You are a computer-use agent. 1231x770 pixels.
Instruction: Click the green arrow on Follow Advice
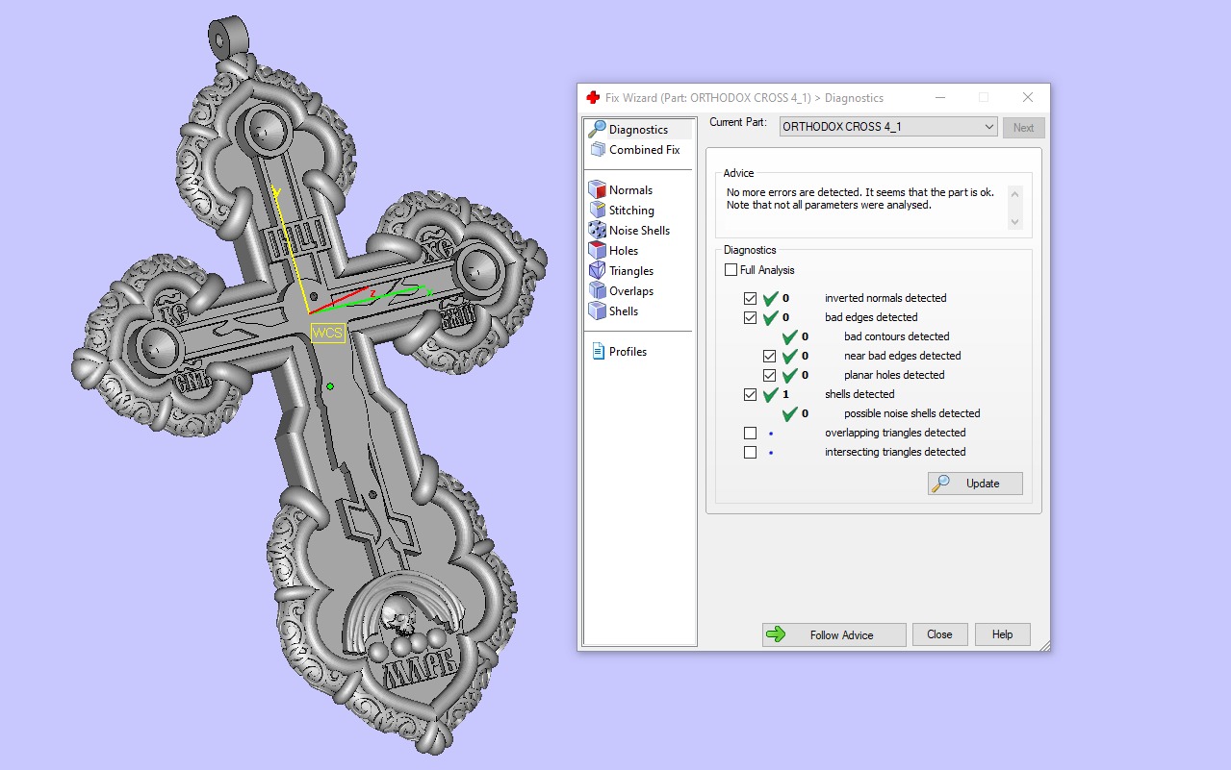click(x=776, y=634)
